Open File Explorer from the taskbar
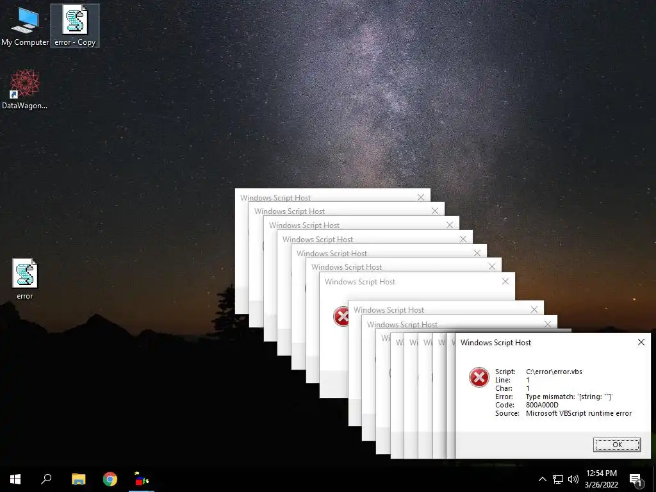656x492 pixels. (x=78, y=479)
